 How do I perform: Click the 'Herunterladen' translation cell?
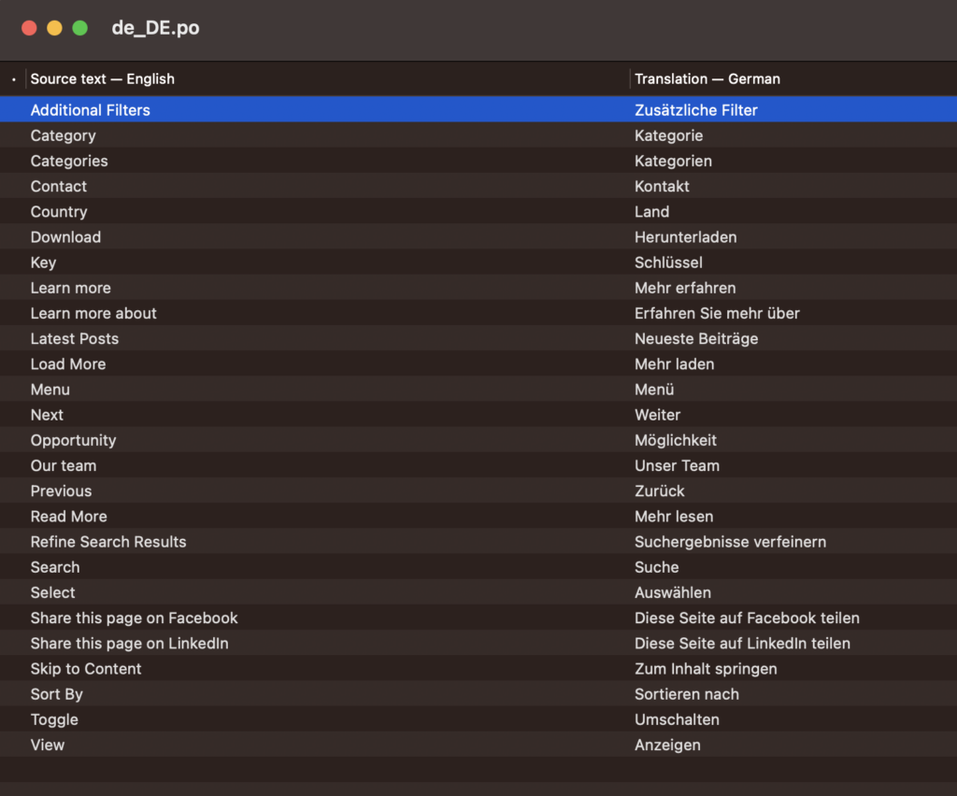coord(685,237)
